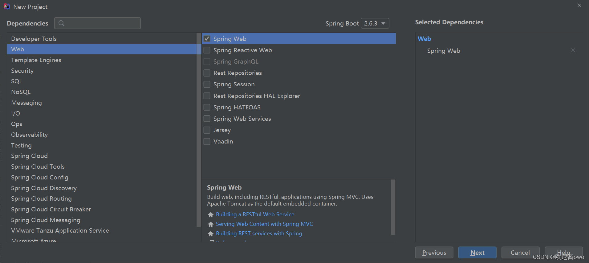Click the search magnifier icon in Dependencies field
589x263 pixels.
click(61, 23)
